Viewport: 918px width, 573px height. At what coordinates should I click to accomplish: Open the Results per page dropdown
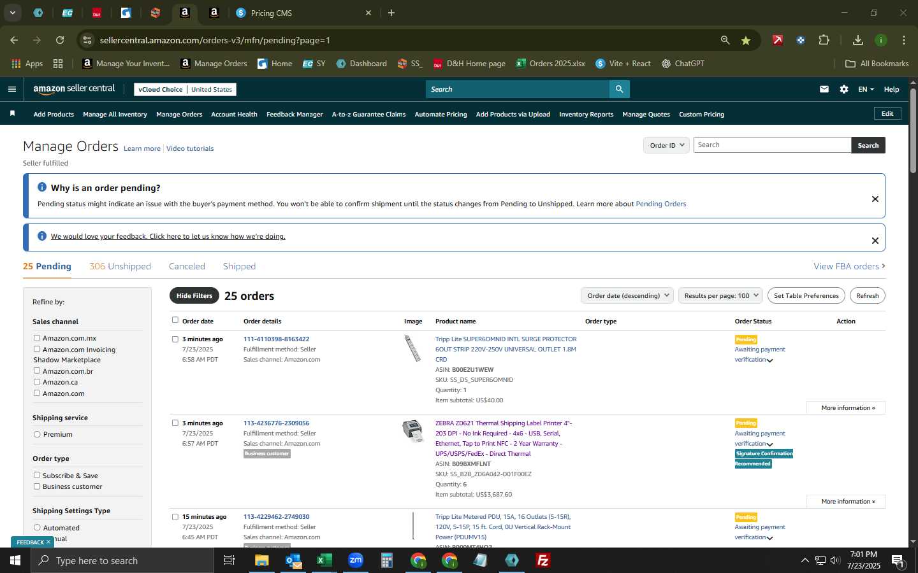pyautogui.click(x=720, y=295)
